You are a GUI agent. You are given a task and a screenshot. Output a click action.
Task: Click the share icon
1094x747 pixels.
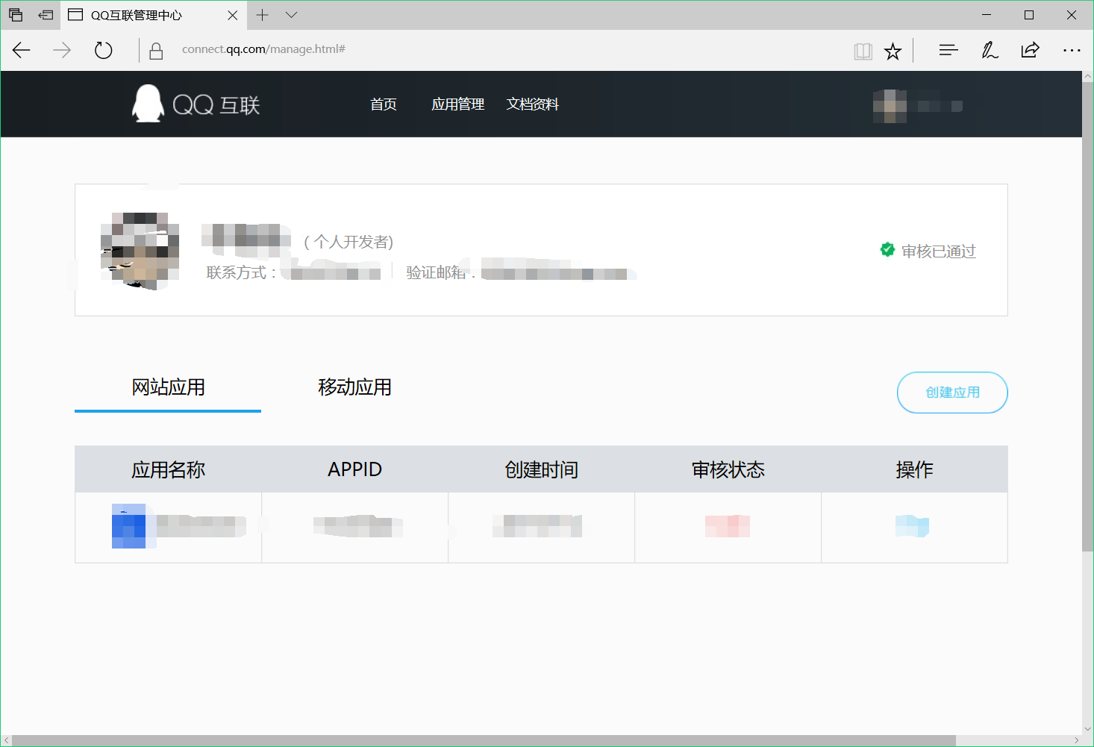[1030, 50]
